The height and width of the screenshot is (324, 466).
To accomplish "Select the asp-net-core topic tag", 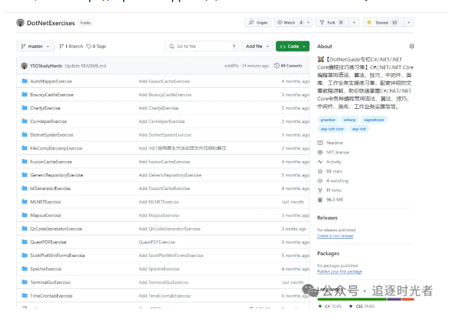I will click(332, 129).
